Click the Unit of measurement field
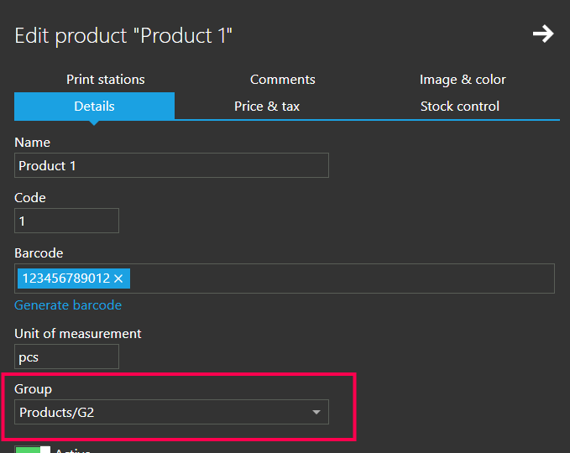 (x=66, y=357)
